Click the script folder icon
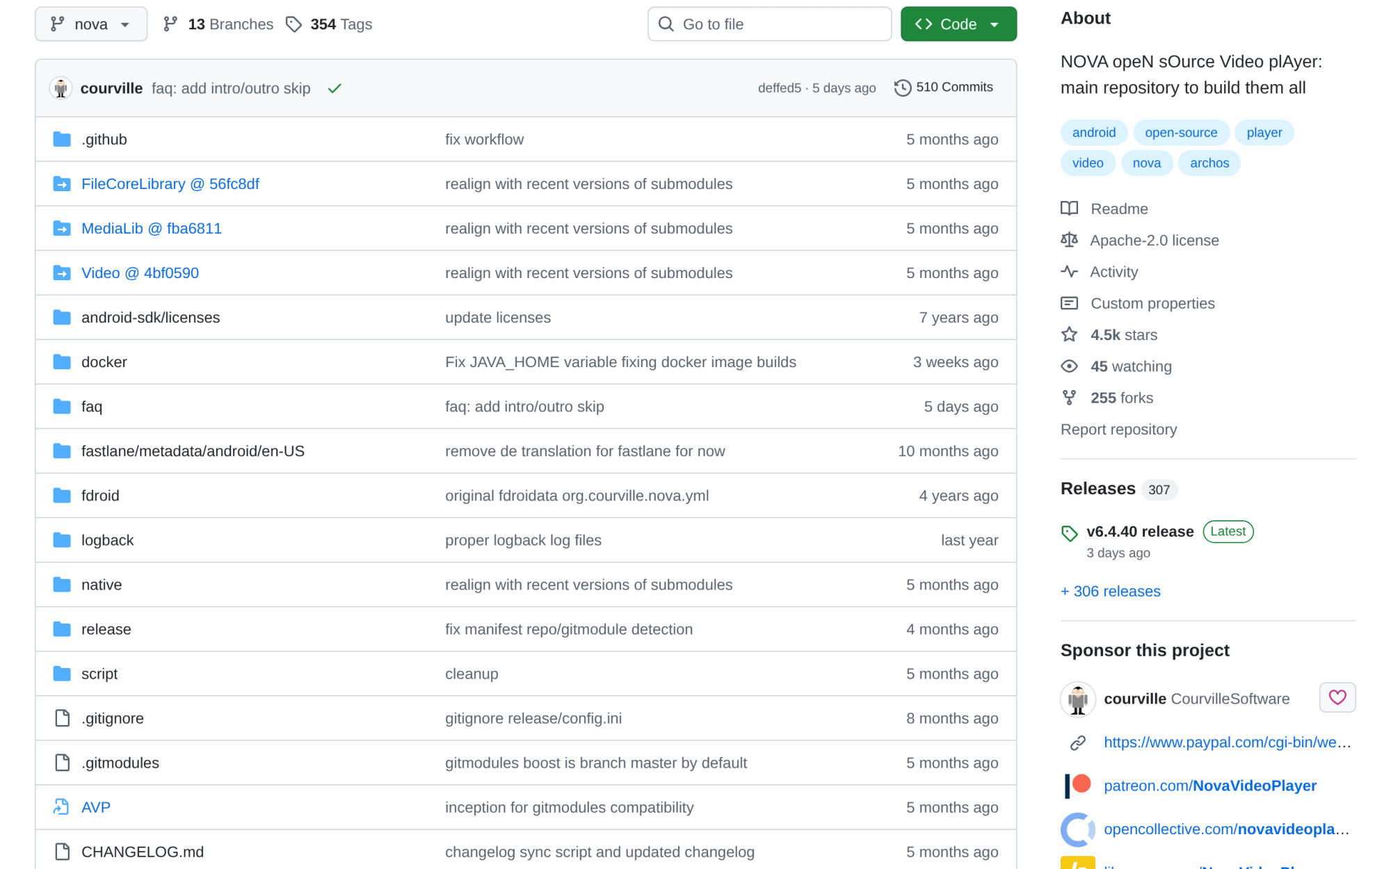Viewport: 1391px width, 869px height. point(62,674)
